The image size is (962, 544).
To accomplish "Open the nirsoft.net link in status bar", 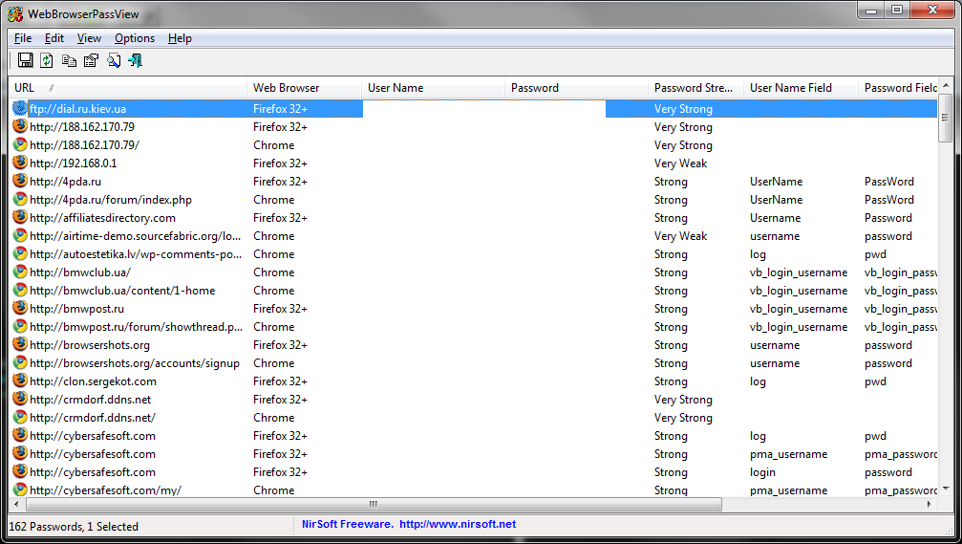I will pyautogui.click(x=458, y=524).
